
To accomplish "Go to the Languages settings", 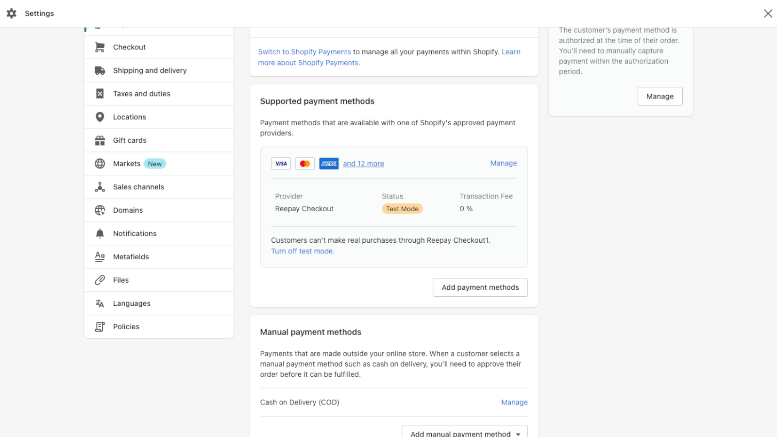I will (x=132, y=303).
